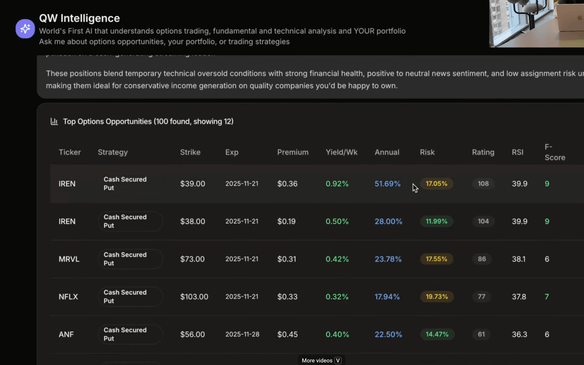Sort by the Risk column header

427,152
